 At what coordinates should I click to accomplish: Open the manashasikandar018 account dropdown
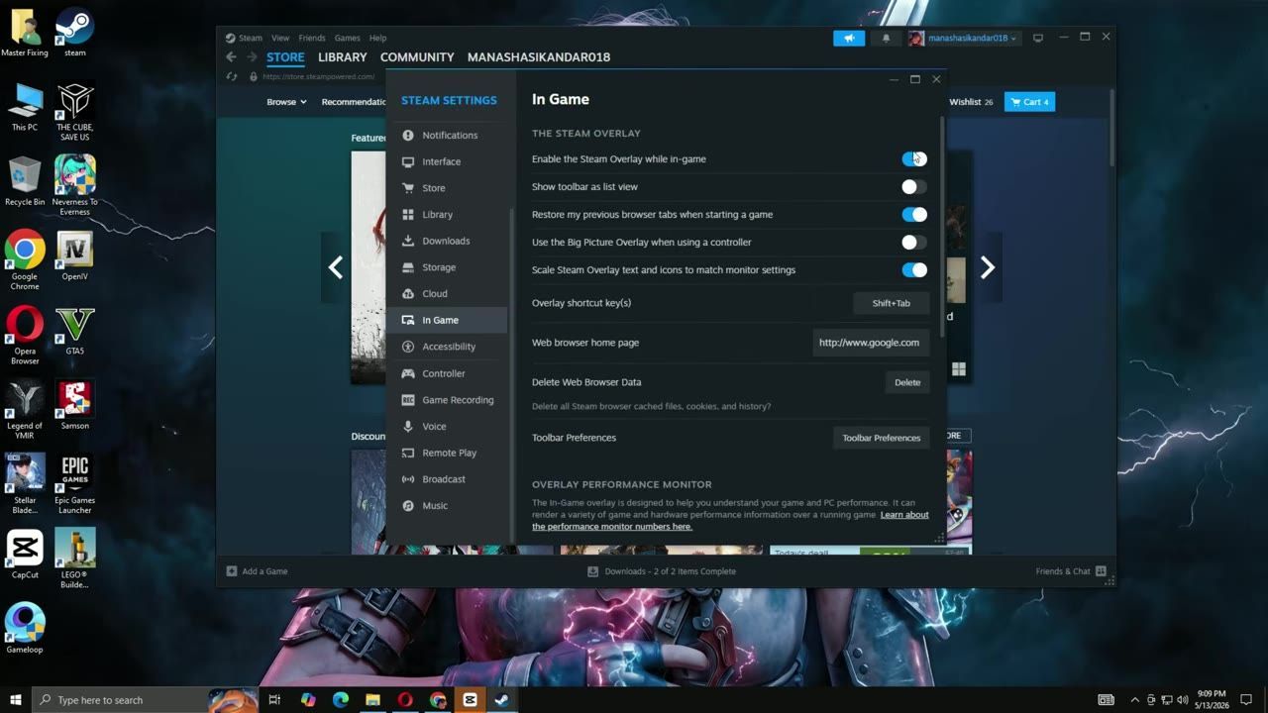point(966,38)
